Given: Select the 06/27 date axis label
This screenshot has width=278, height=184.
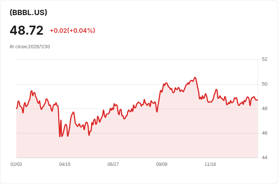Looking at the screenshot, I should point(113,164).
